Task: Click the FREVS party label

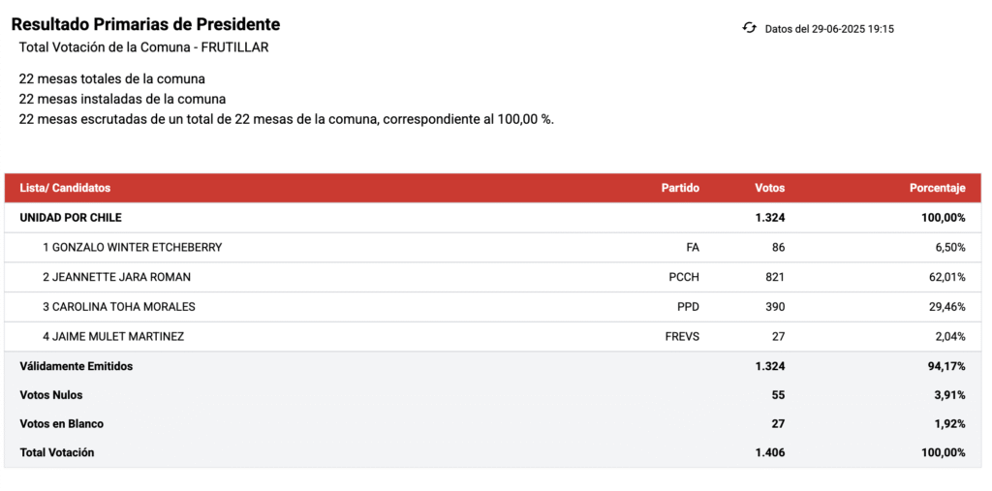Action: pos(682,337)
